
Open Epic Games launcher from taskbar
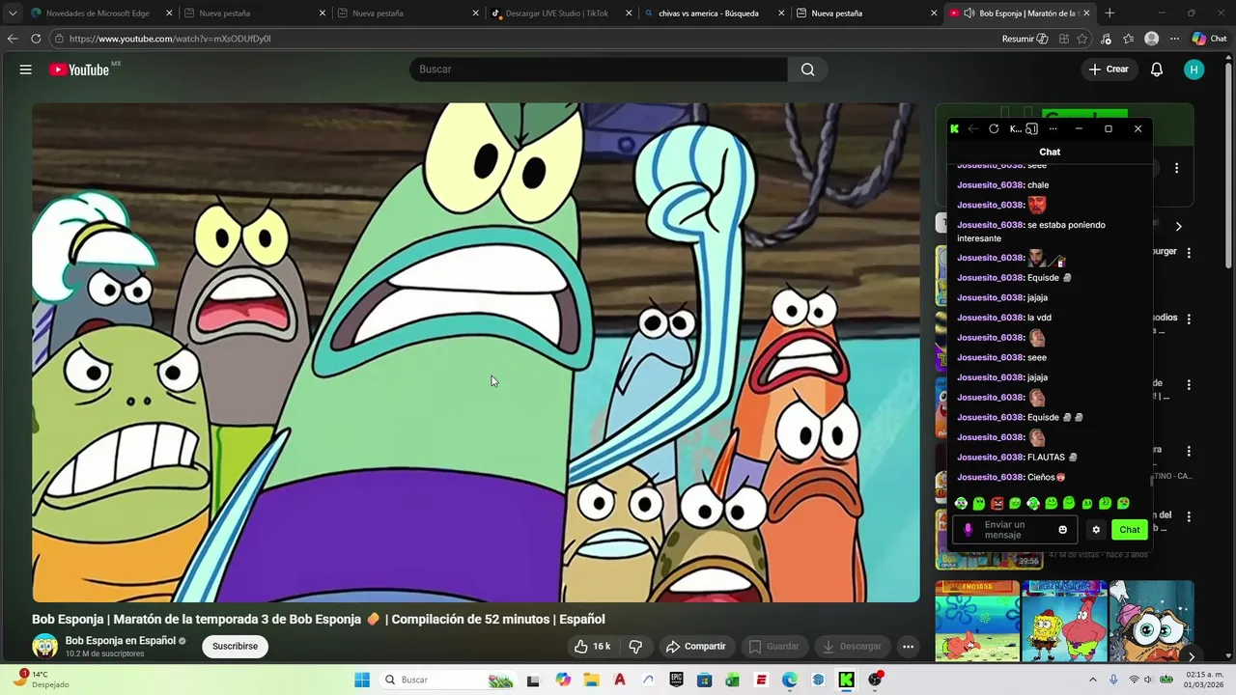click(676, 680)
